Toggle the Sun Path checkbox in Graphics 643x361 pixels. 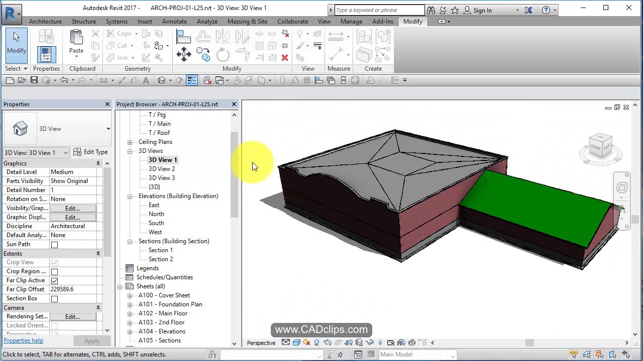pos(54,244)
